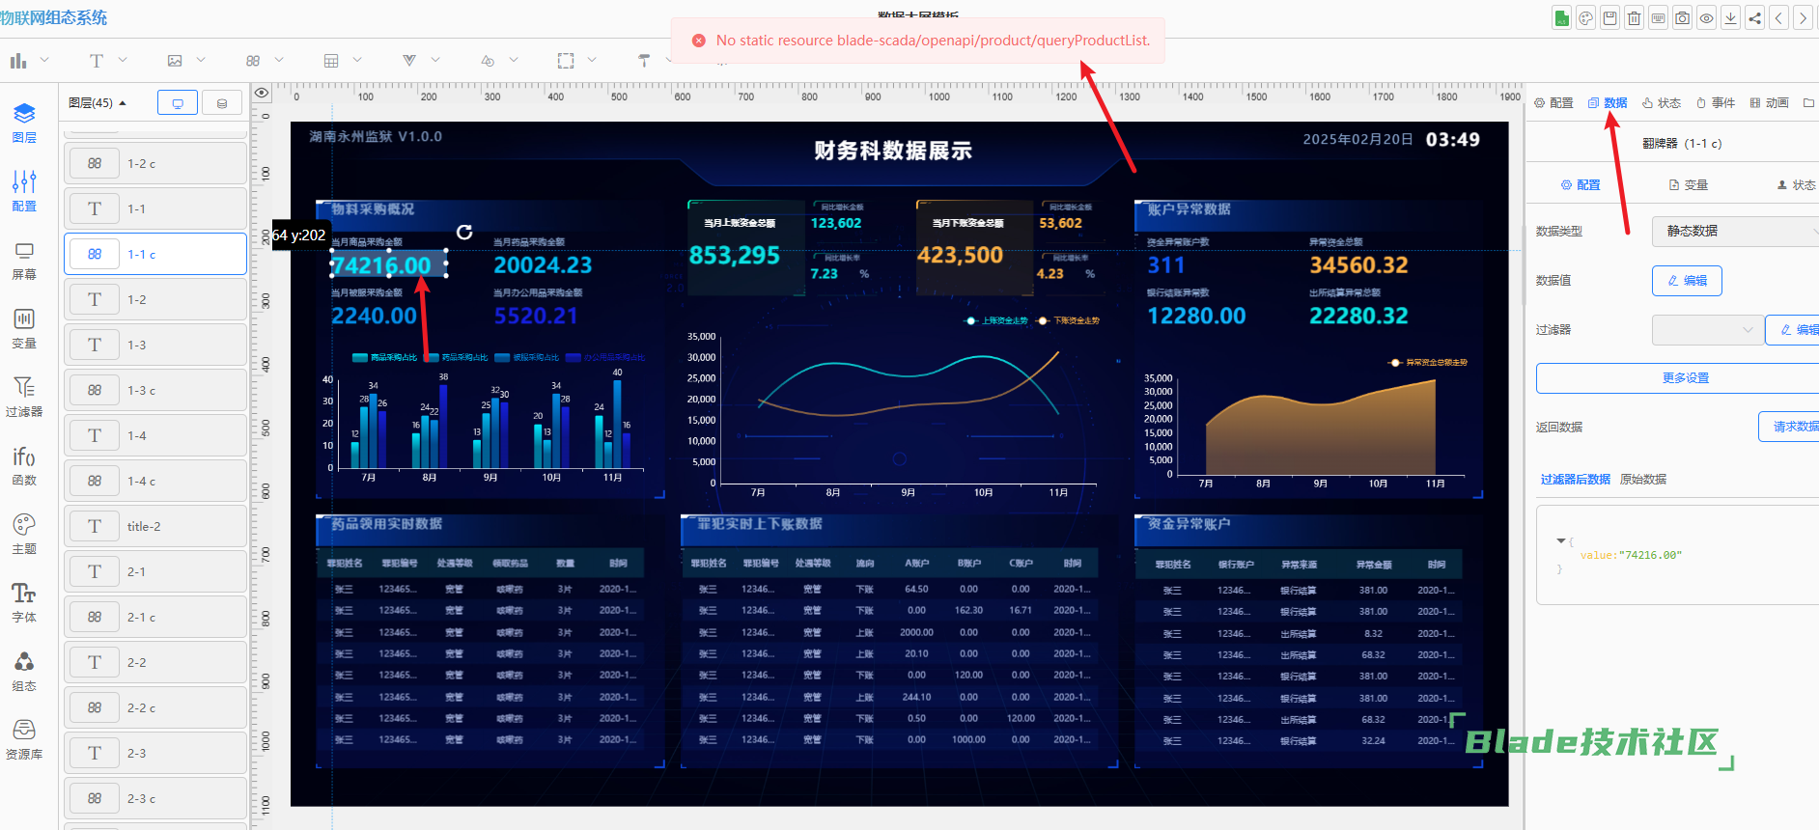Click the save (floppy disk) icon
The image size is (1819, 830).
pyautogui.click(x=1609, y=18)
